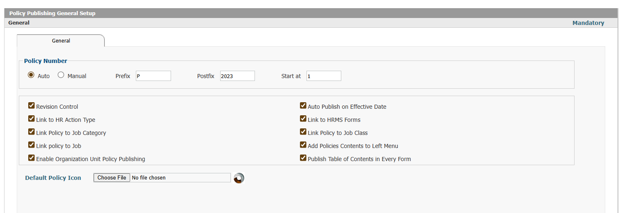This screenshot has width=622, height=213.
Task: Disable Link Policy to Job Category
Action: (32, 132)
